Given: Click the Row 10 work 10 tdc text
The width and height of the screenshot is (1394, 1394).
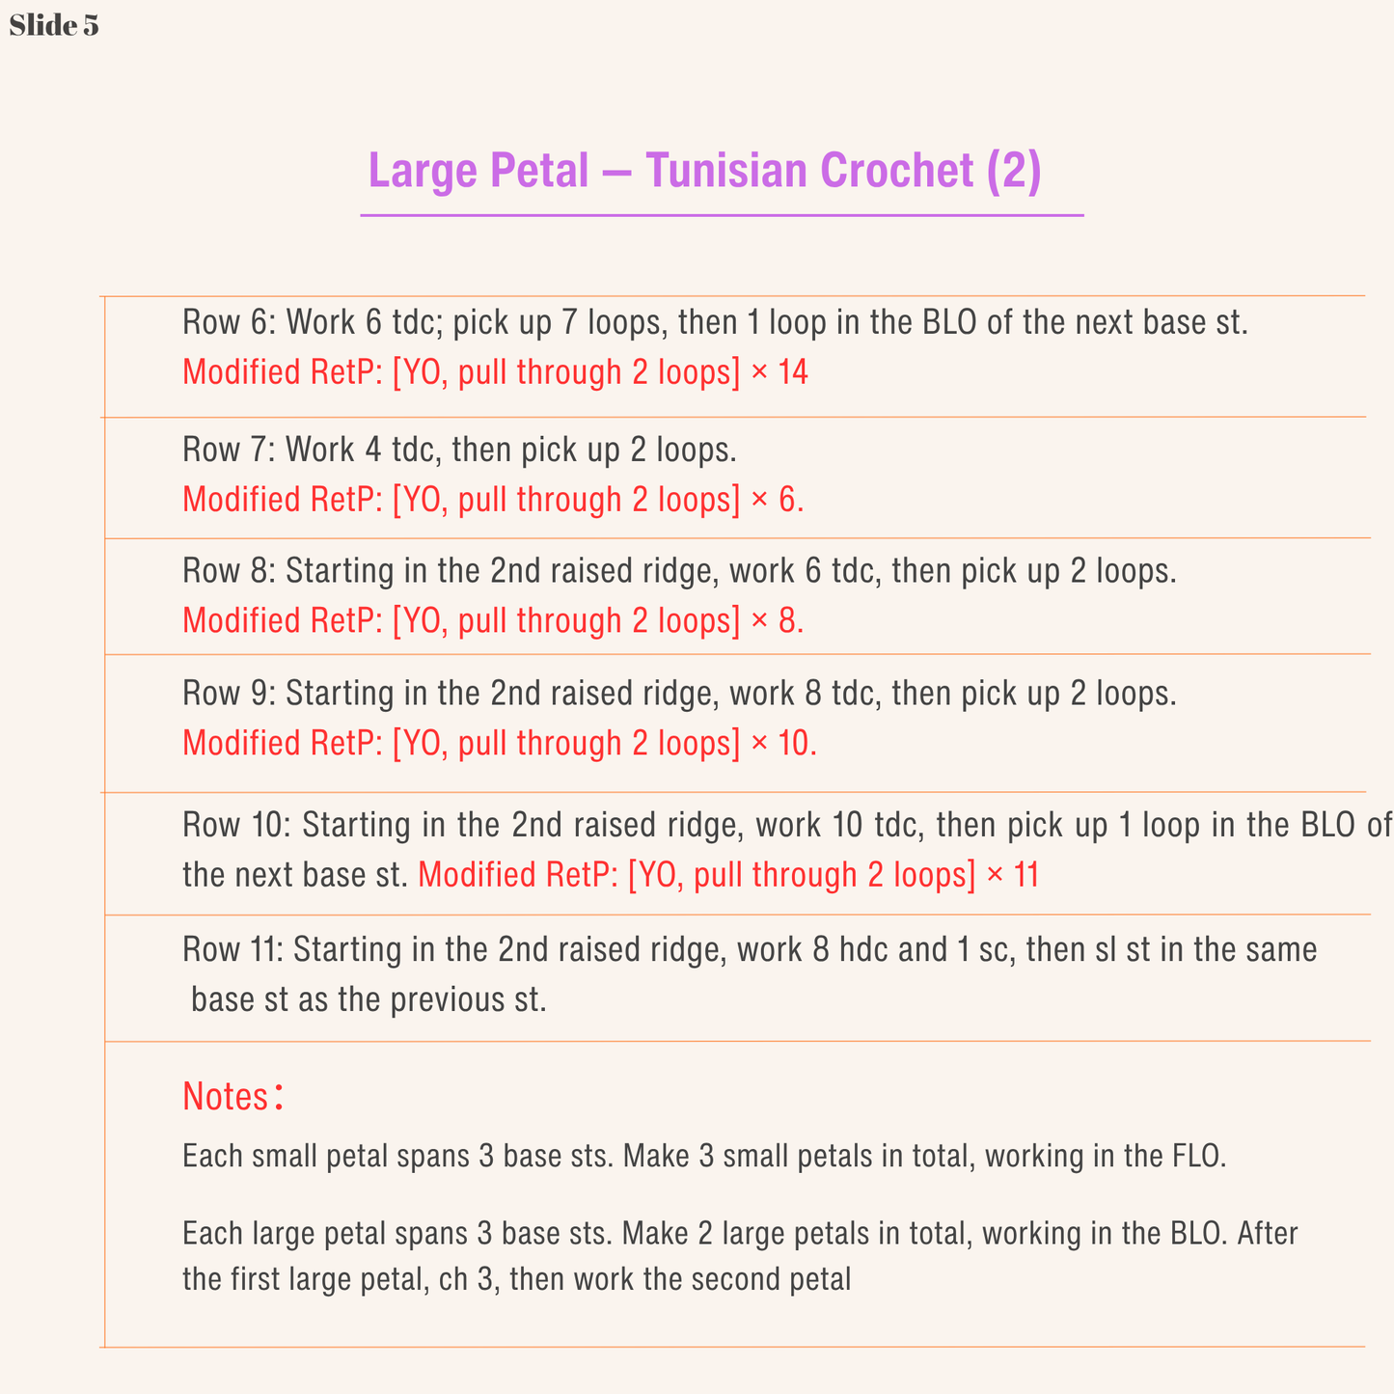Looking at the screenshot, I should (x=788, y=826).
